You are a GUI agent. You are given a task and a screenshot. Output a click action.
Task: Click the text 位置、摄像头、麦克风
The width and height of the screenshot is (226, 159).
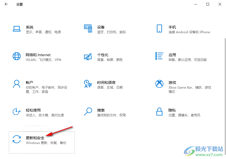(185, 115)
